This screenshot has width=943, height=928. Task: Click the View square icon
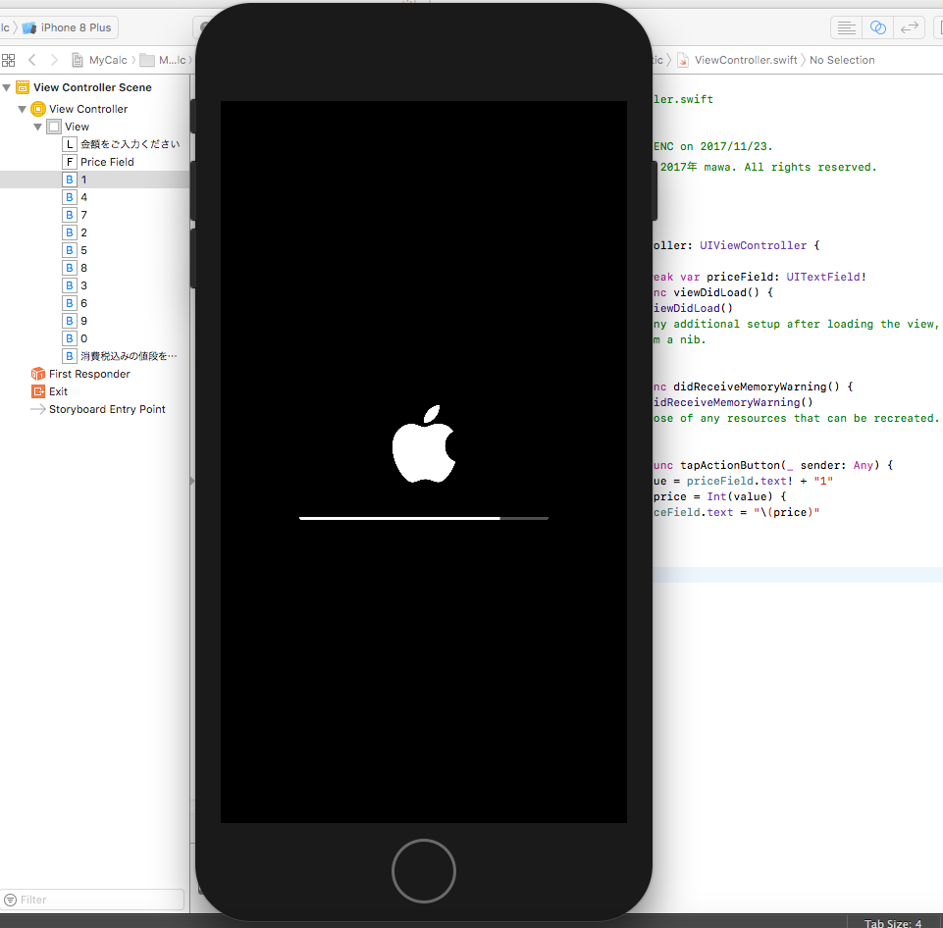(54, 127)
